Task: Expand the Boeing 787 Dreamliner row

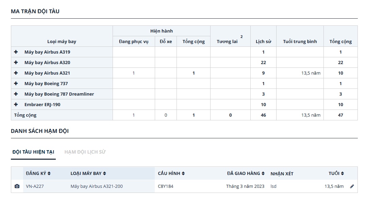Action: (x=16, y=94)
